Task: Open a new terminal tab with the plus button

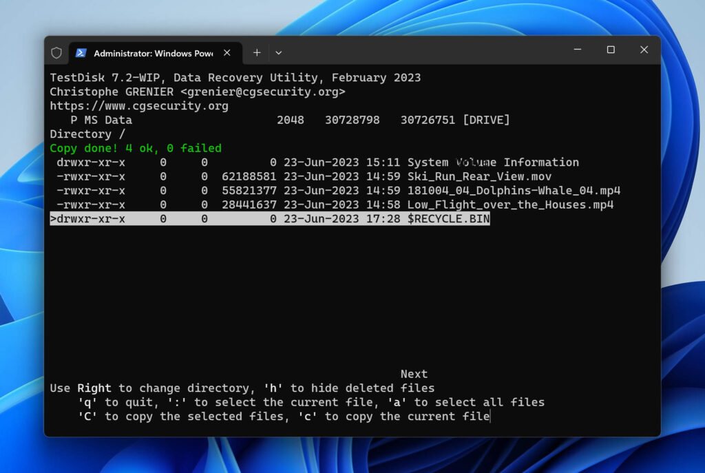Action: (x=256, y=52)
